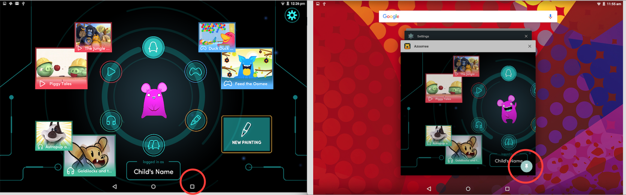Open Goldilocks audio thumbnail
Image resolution: width=626 pixels, height=195 pixels.
click(x=90, y=156)
